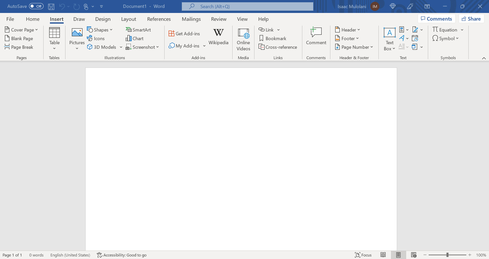Click the Bookmark button
Viewport: 489px width, 259px height.
pyautogui.click(x=273, y=38)
